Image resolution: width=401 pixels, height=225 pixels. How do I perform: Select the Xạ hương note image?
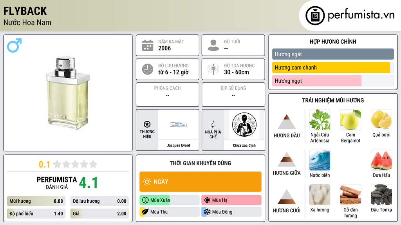(320, 195)
